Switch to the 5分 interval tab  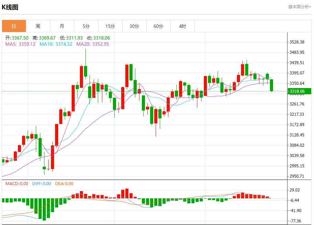tap(86, 26)
